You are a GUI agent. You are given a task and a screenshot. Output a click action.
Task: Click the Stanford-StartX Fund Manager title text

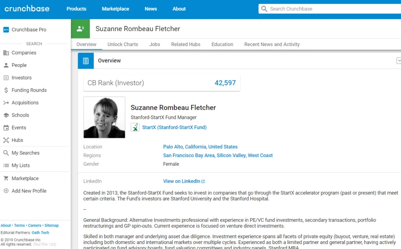[163, 118]
